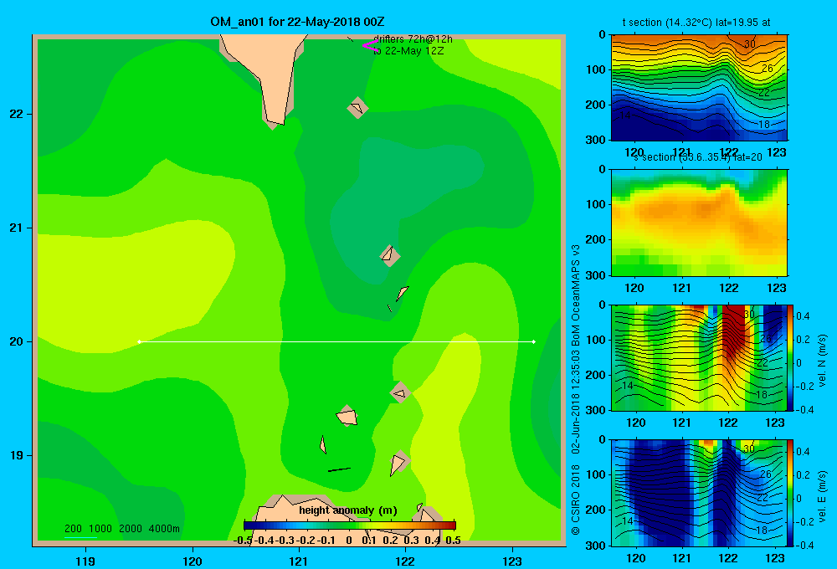This screenshot has height=569, width=837.
Task: Click the 's section (33.6..35.4) lat=20' heading
Action: 698,157
